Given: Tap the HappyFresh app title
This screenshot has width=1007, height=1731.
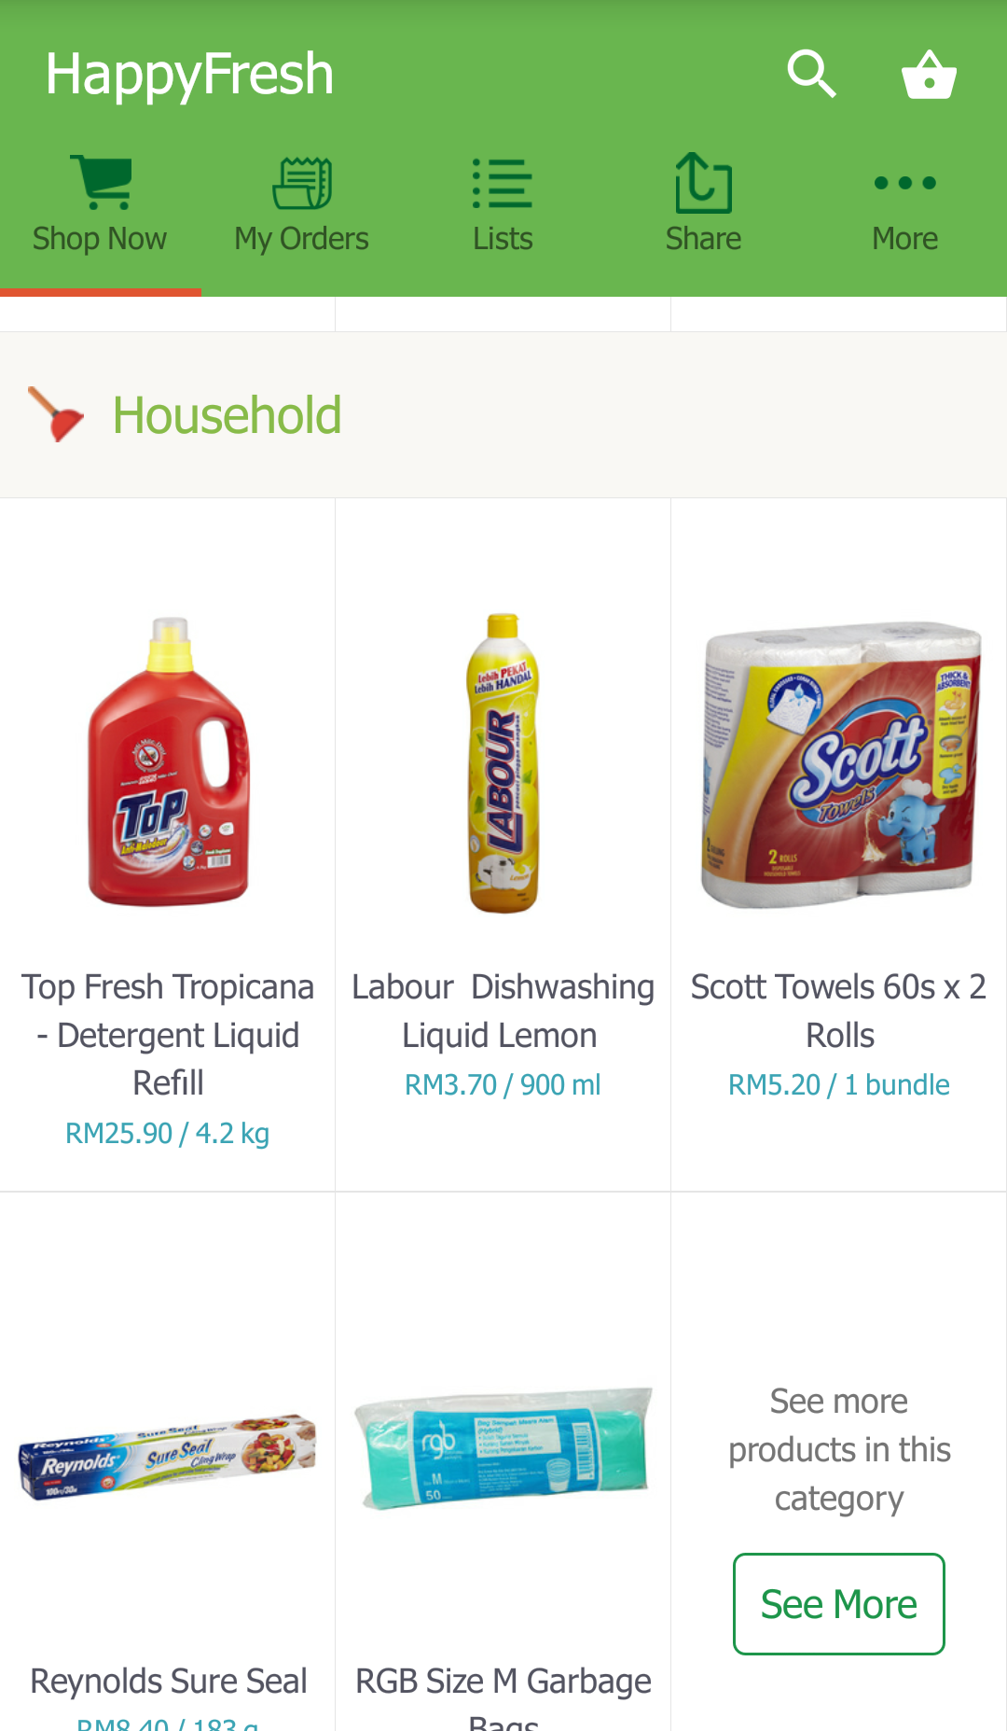Looking at the screenshot, I should tap(189, 75).
